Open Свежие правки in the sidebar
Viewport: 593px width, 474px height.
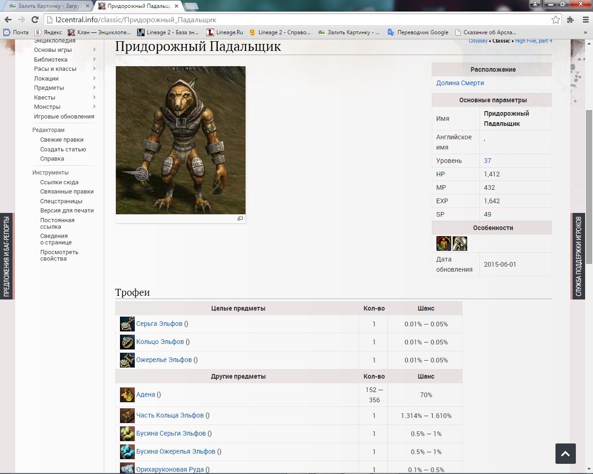pos(62,139)
